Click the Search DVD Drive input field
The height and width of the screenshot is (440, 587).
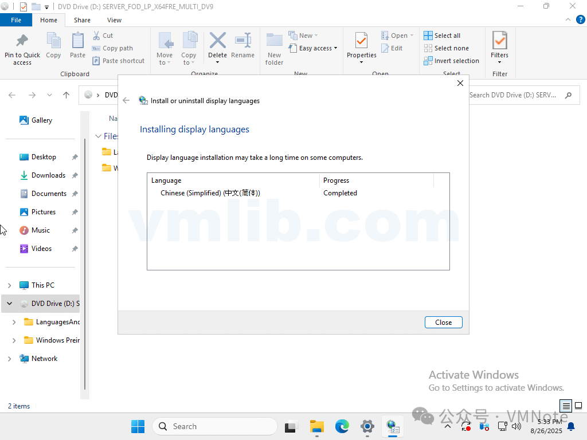pyautogui.click(x=513, y=95)
